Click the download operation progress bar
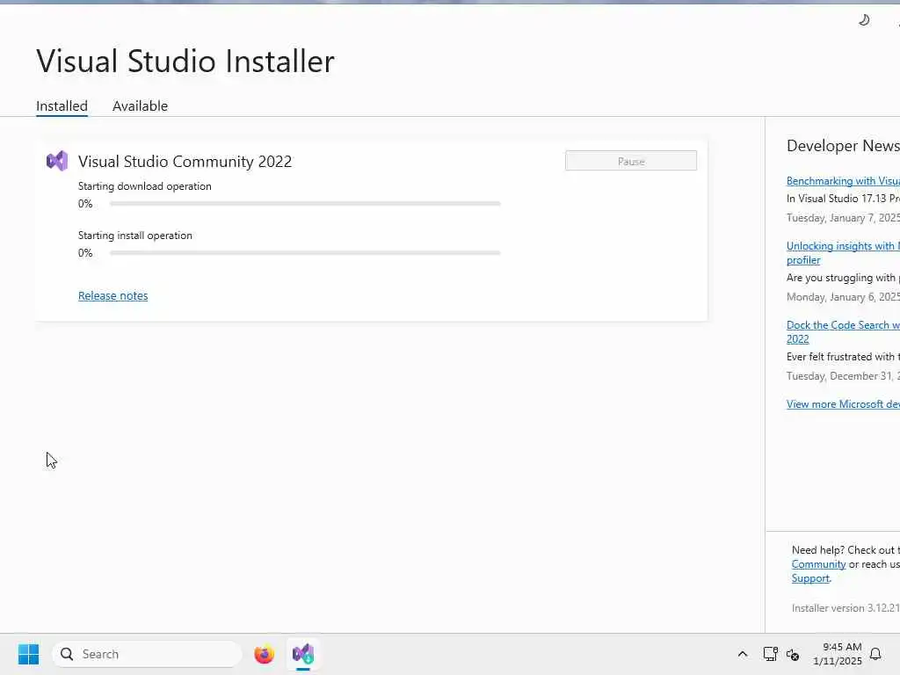 click(x=305, y=203)
